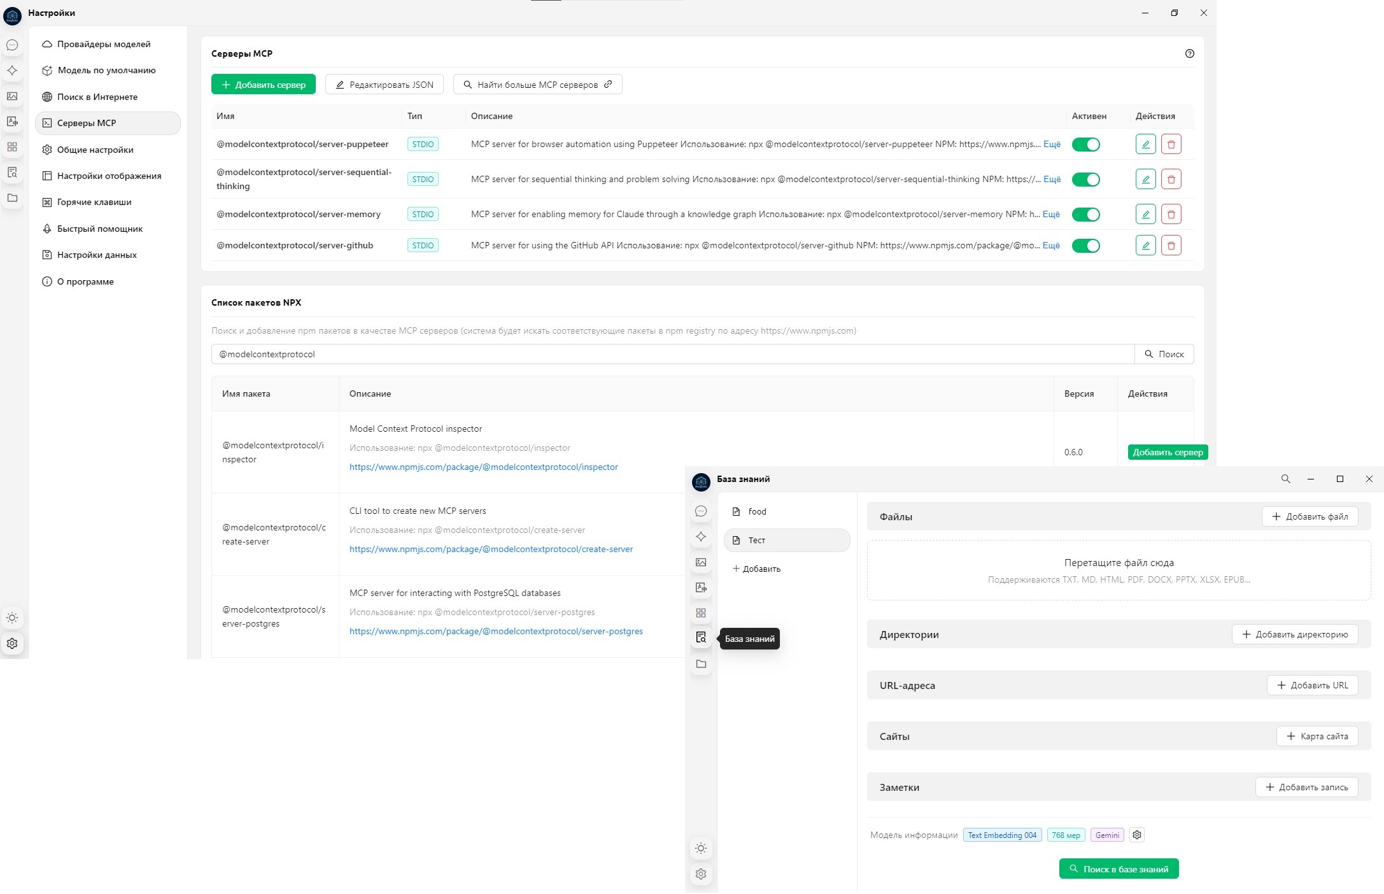The image size is (1384, 894).
Task: Open painting icon in Knowledge Base sidebar
Action: coord(701,562)
